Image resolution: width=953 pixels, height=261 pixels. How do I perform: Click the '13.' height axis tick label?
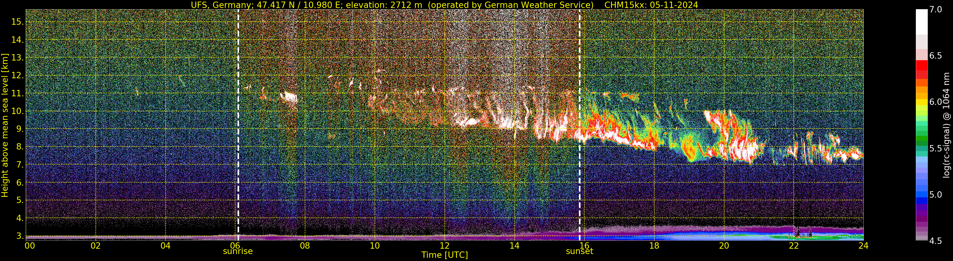coord(17,58)
